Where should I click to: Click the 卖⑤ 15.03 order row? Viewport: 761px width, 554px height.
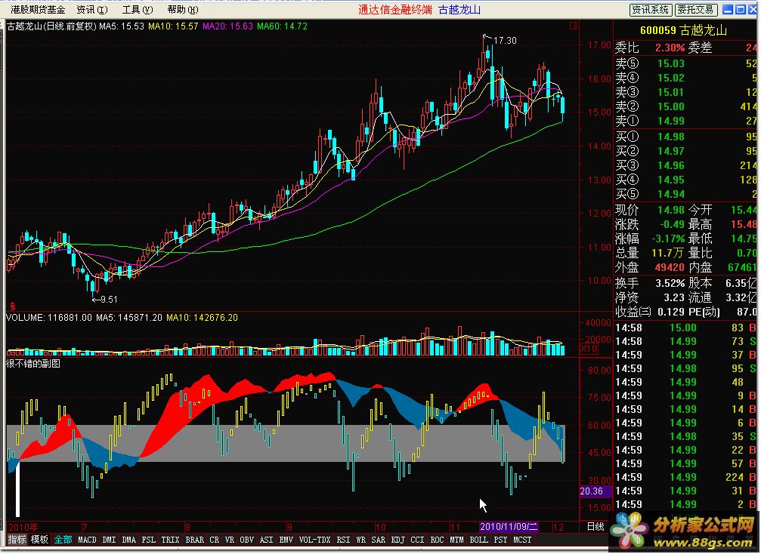(687, 63)
